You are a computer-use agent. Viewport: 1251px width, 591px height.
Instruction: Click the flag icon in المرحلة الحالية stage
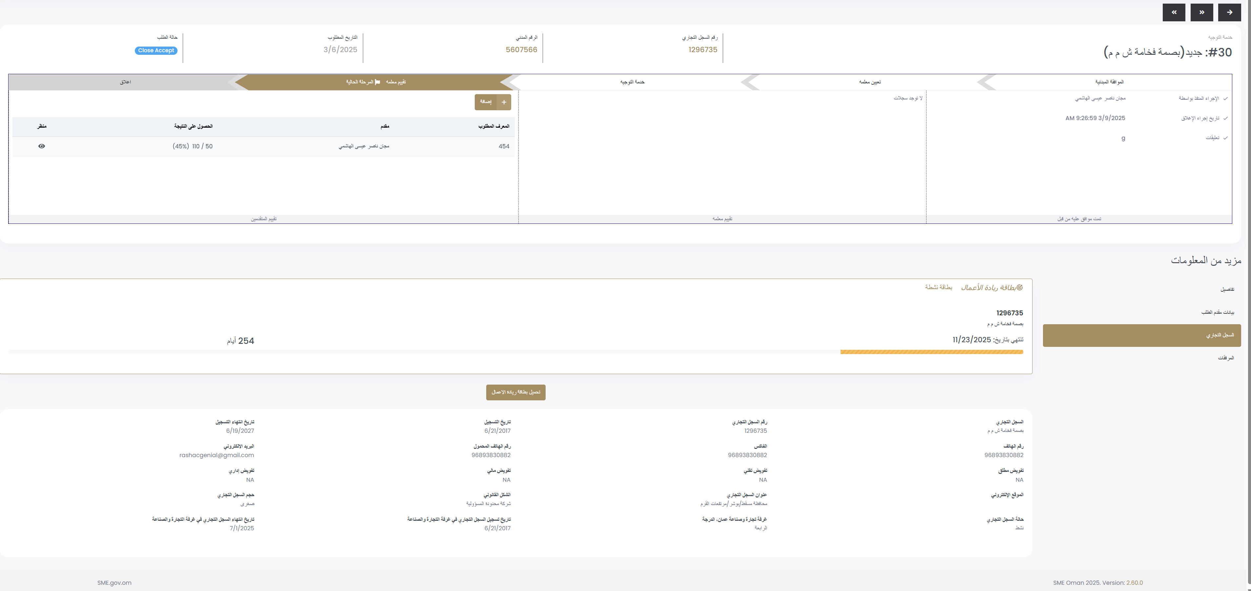pos(378,82)
